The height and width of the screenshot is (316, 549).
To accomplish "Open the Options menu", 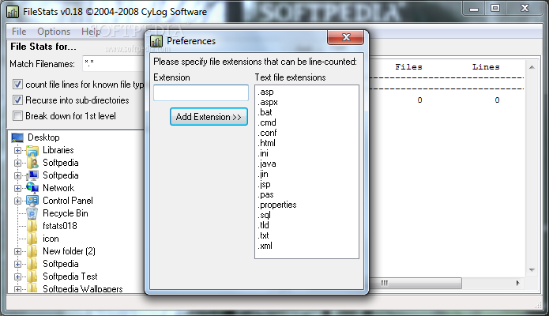I will tap(54, 32).
